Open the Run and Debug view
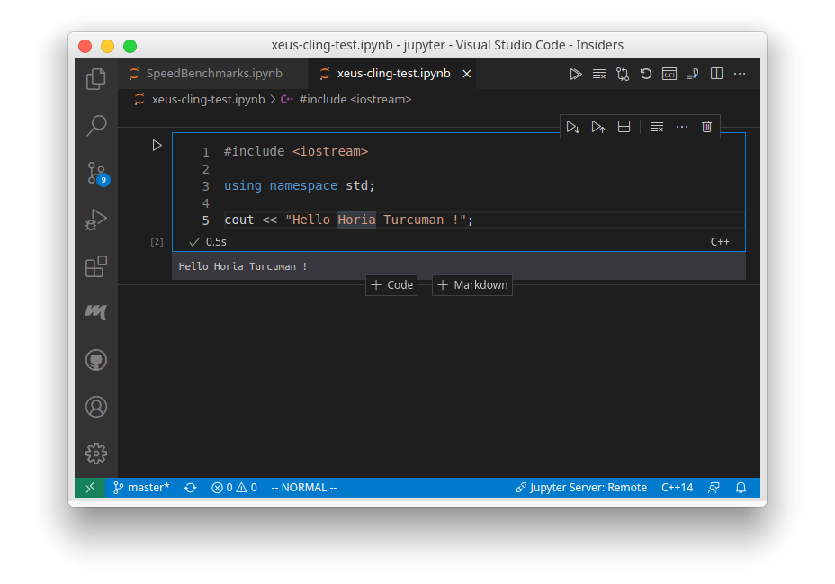This screenshot has width=835, height=584. (x=96, y=220)
